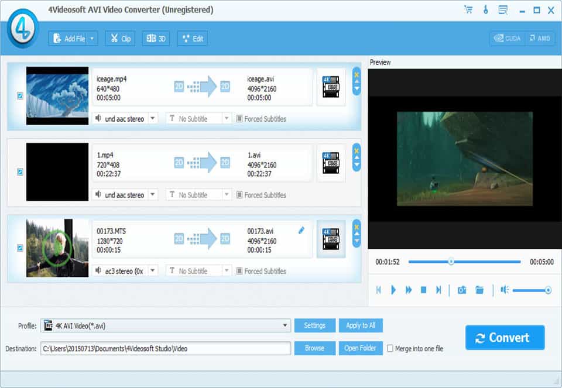Play the preview video

pyautogui.click(x=393, y=290)
